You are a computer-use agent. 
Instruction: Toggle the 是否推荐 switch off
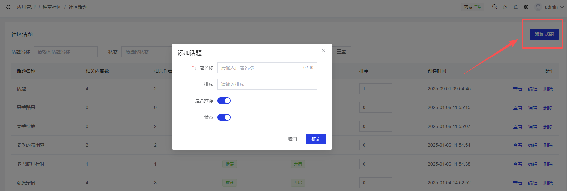[x=224, y=101]
